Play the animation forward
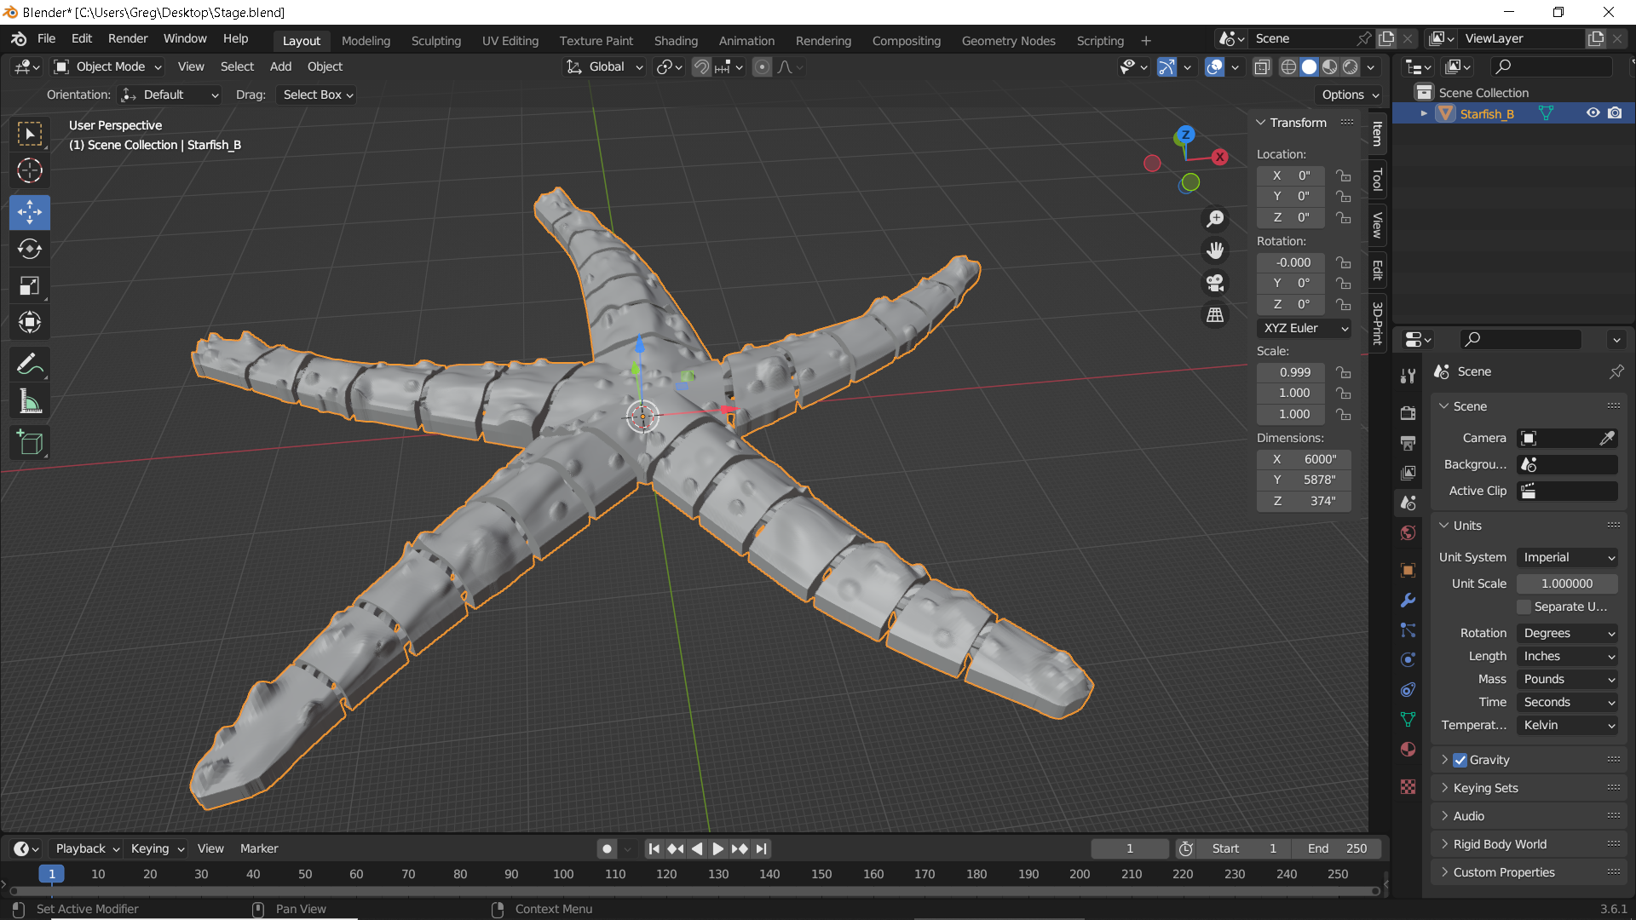 click(717, 848)
